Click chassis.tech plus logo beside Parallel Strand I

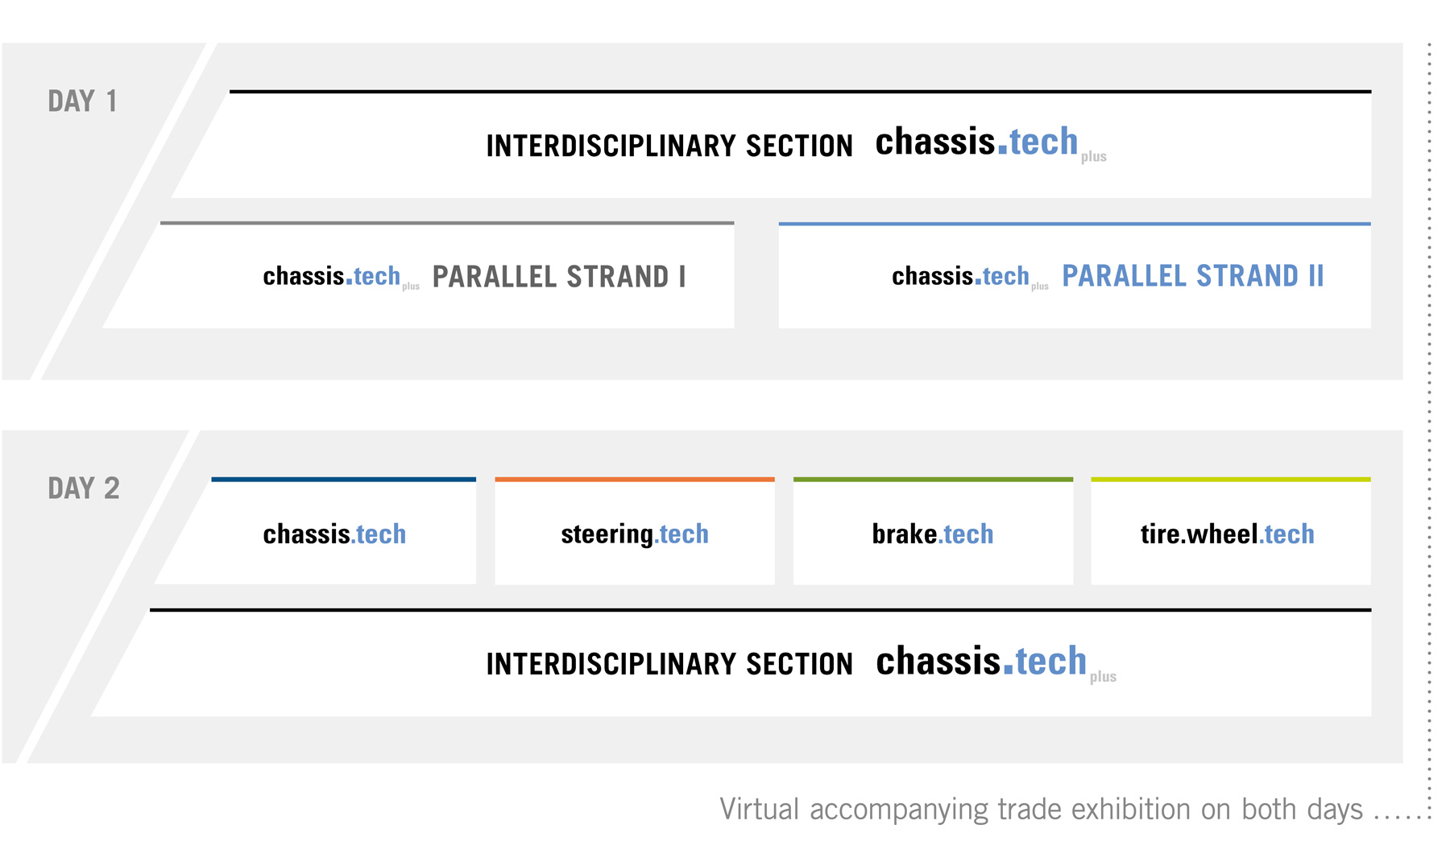[x=341, y=277]
